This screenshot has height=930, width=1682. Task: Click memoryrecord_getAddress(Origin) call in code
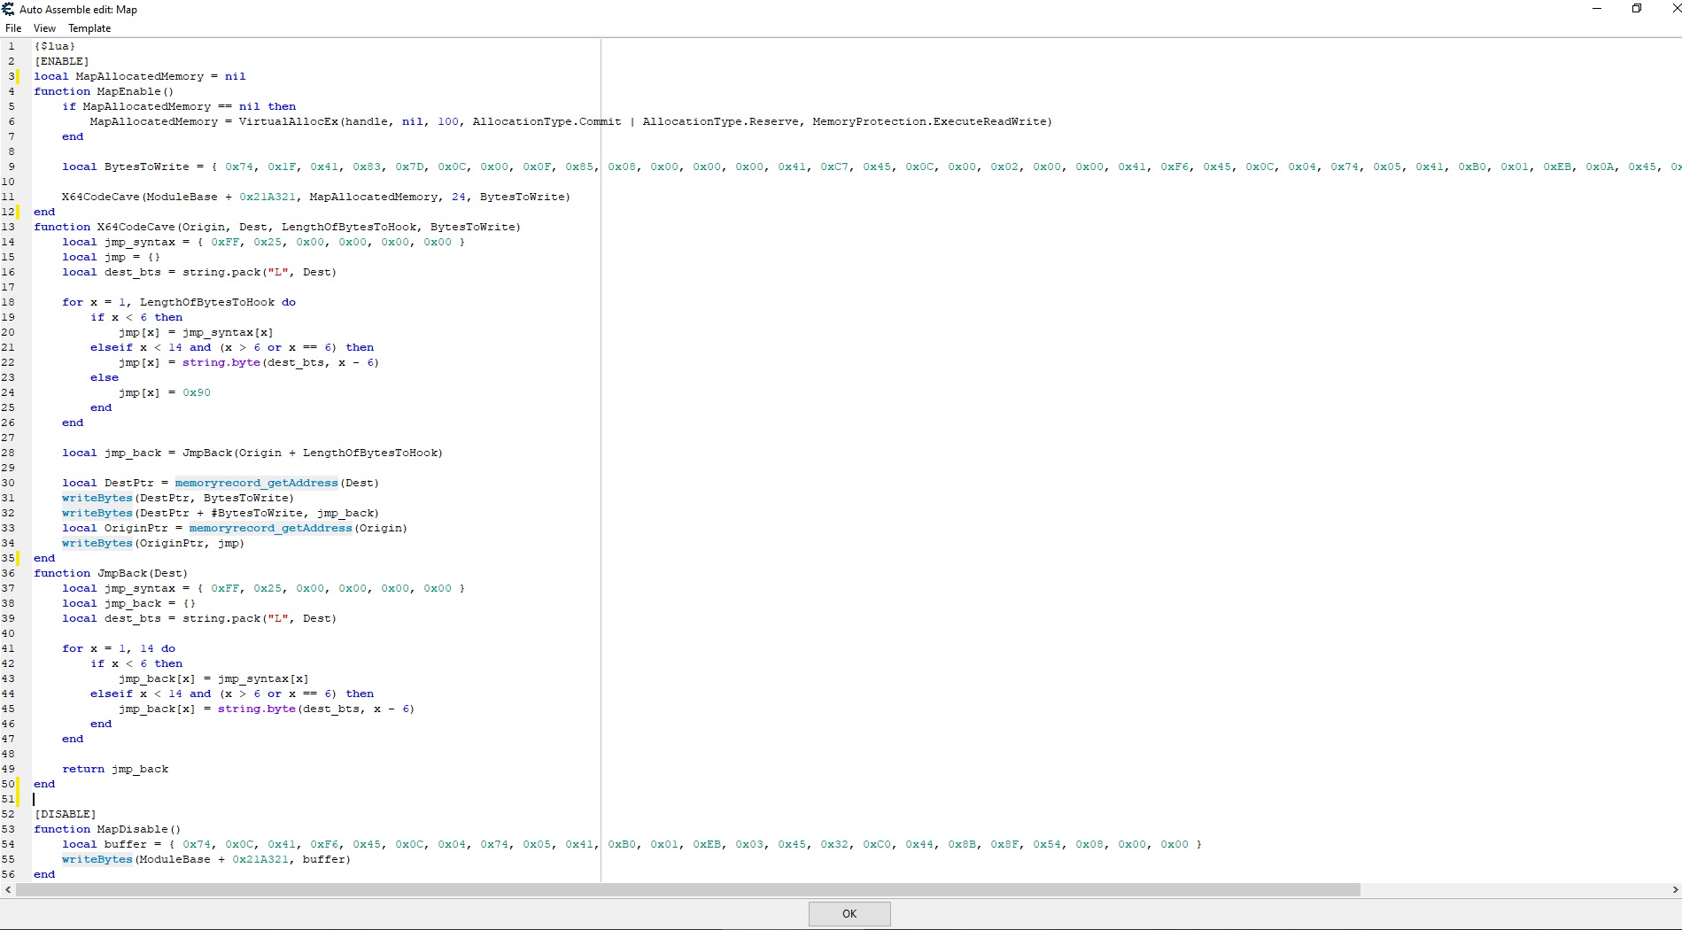pyautogui.click(x=298, y=528)
